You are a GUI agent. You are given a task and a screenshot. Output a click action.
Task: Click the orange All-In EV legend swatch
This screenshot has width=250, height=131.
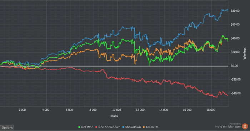click(144, 127)
